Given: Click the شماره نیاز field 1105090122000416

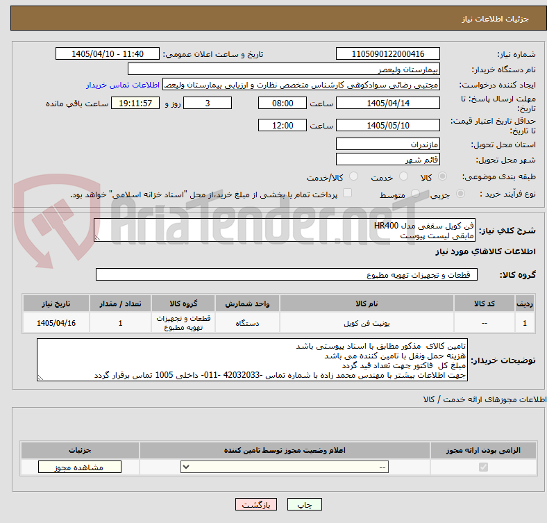Looking at the screenshot, I should [x=388, y=53].
